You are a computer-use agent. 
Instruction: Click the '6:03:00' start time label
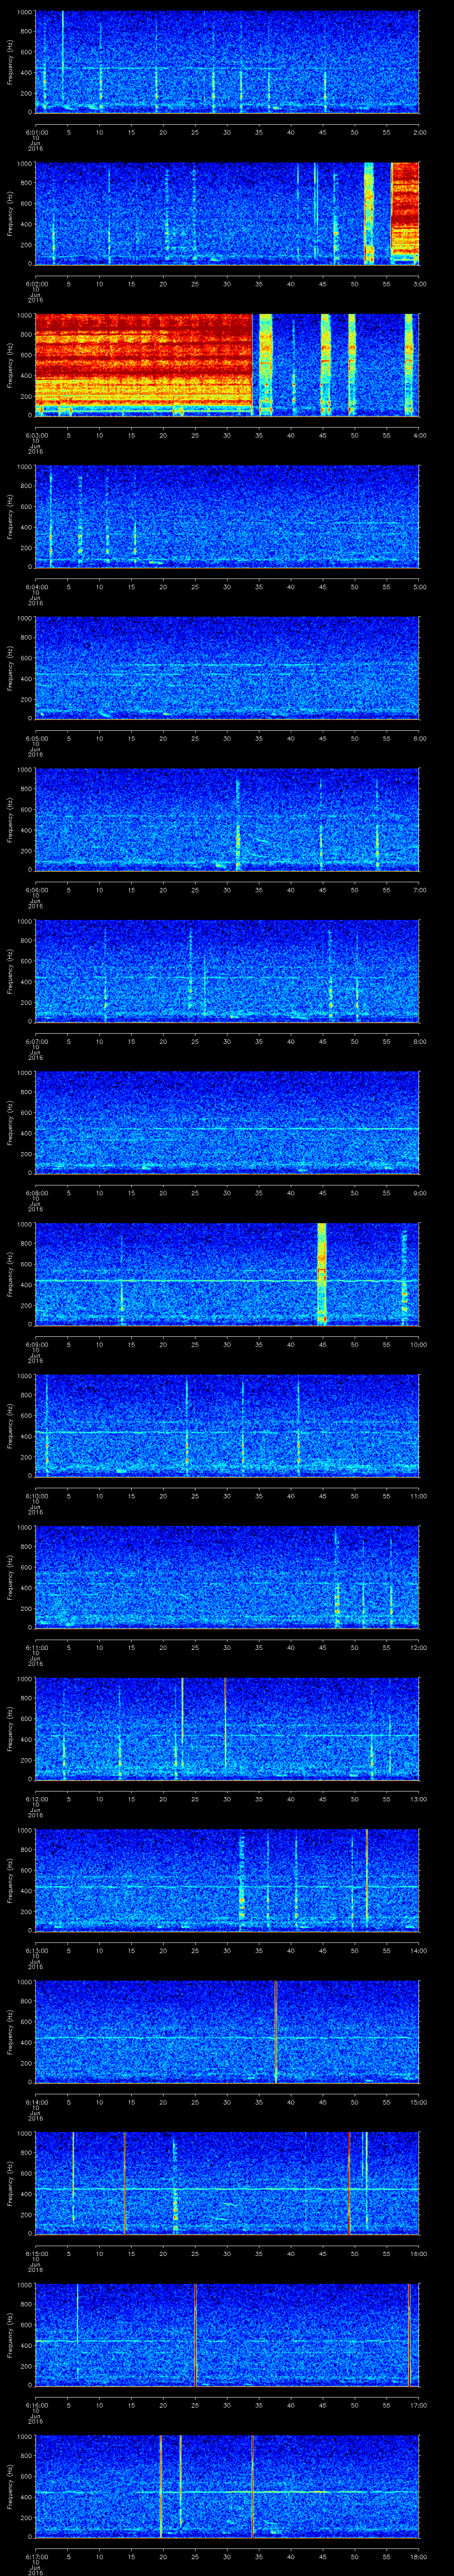pyautogui.click(x=36, y=435)
